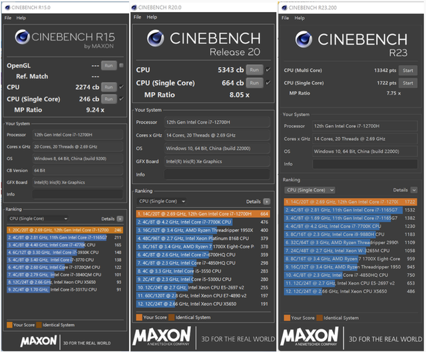Screen dimensions: 426x352
Task: Run the R20 CPU (Single Core) test
Action: click(254, 83)
